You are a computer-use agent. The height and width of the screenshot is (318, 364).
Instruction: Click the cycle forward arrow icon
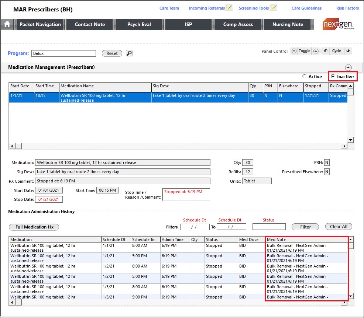pyautogui.click(x=348, y=51)
